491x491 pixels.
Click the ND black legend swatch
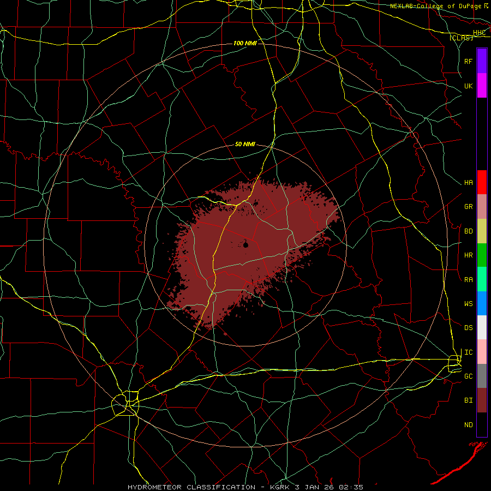[482, 424]
